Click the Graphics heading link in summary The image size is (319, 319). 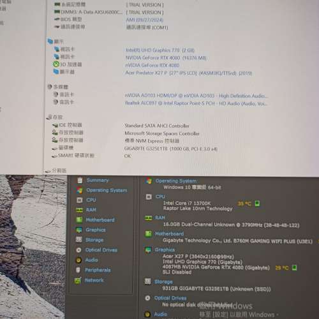[165, 249]
